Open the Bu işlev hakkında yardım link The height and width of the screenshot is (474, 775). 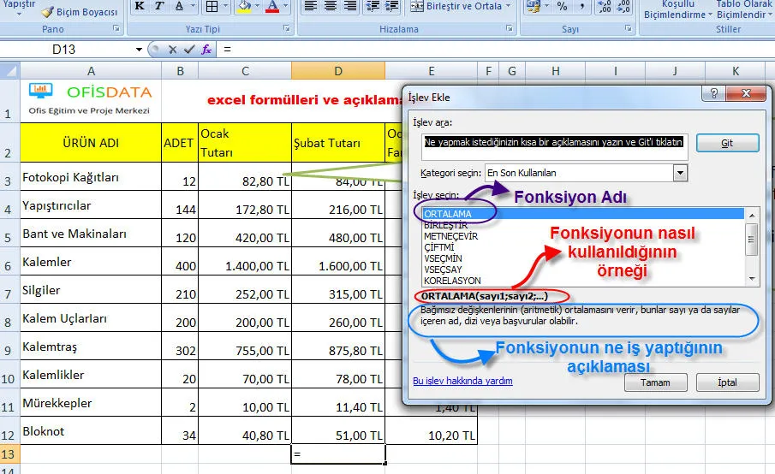462,382
